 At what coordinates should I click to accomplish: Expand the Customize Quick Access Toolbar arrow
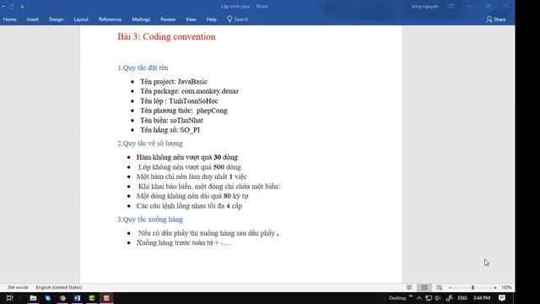coord(22,6)
